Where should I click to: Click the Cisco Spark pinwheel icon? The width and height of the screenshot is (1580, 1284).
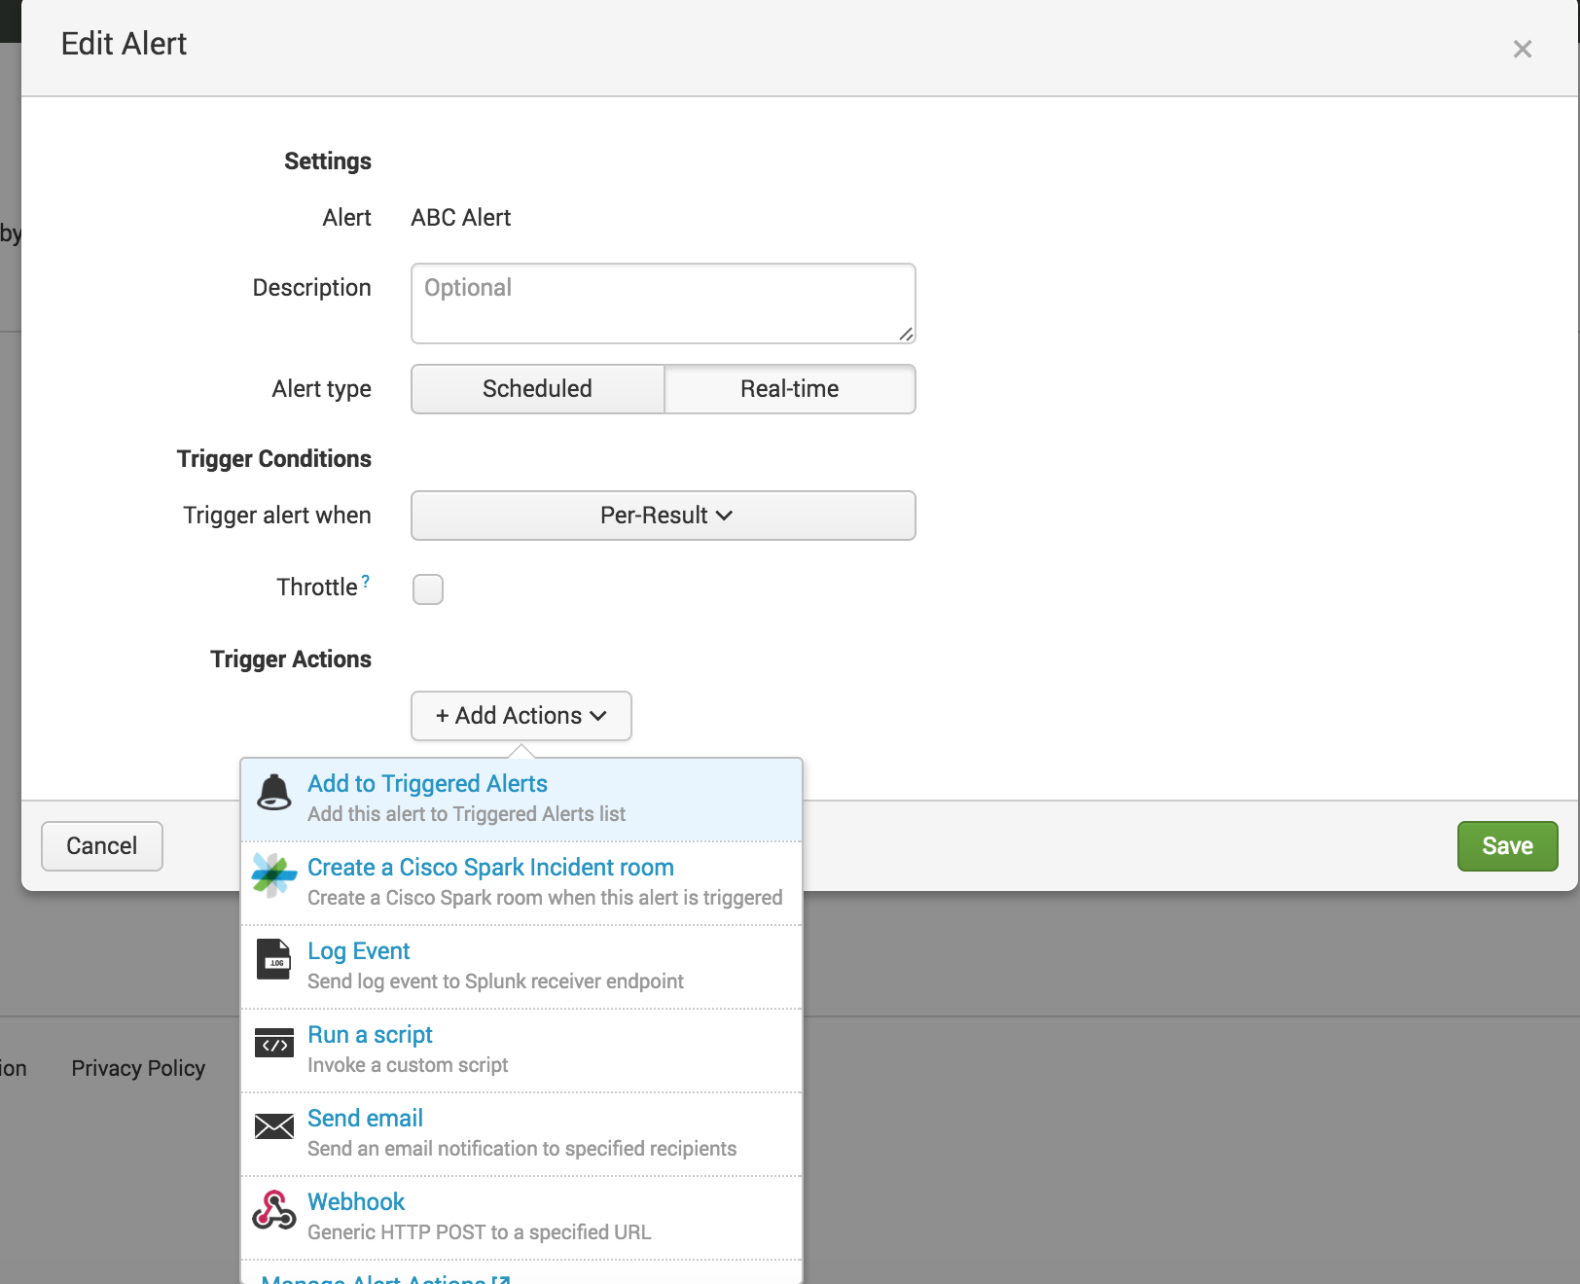[274, 875]
